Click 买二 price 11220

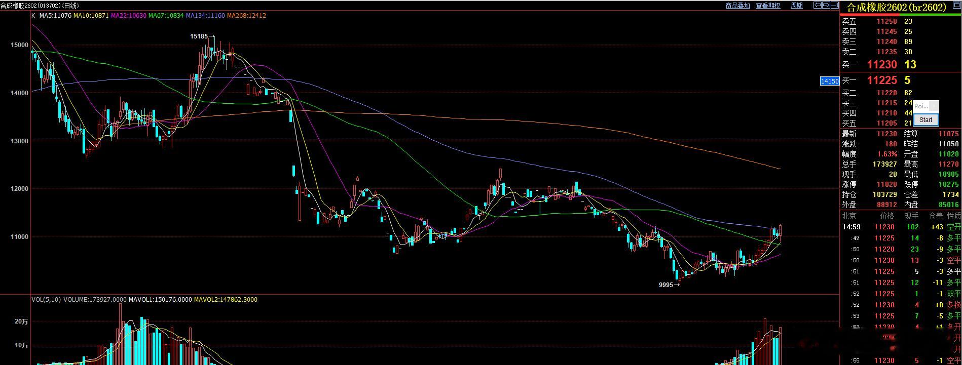(887, 93)
